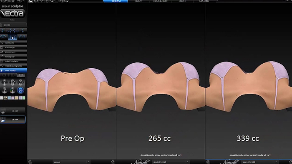
Task: Click the gray side-profile display mode button
Action: pyautogui.click(x=4, y=90)
